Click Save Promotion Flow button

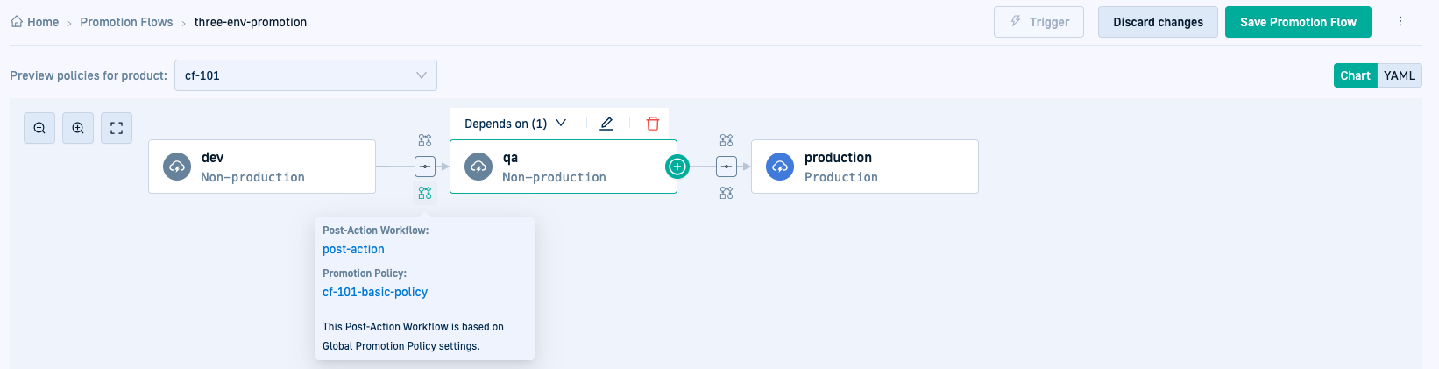point(1298,22)
